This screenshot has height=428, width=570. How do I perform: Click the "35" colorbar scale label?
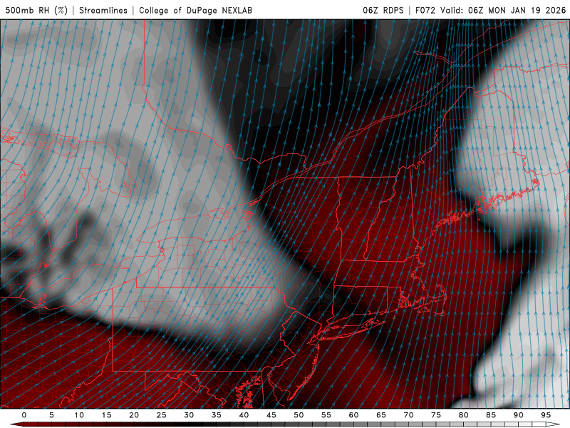coord(217,415)
